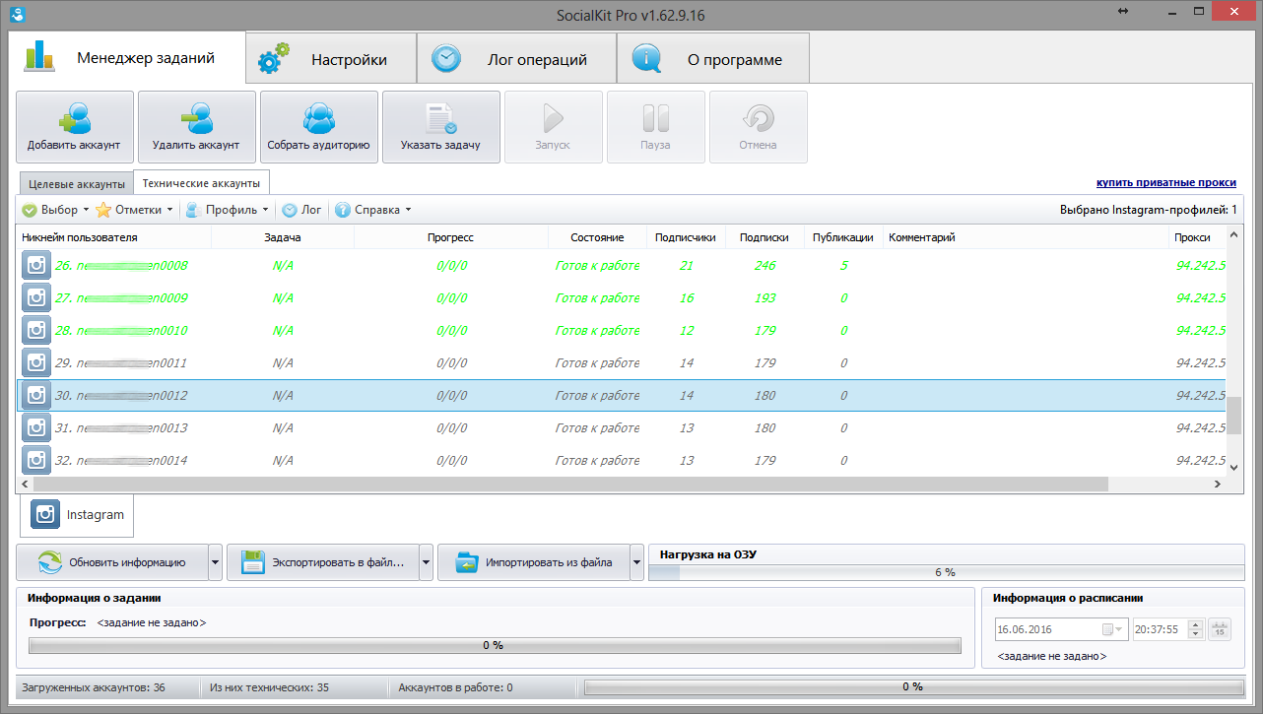Click the Экспортировать в файл button

click(x=323, y=562)
